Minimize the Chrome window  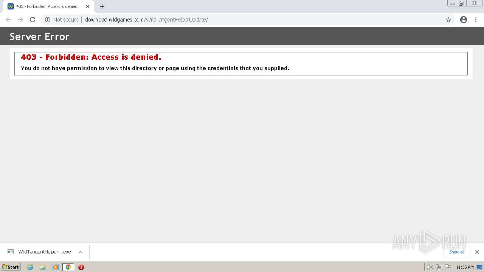point(452,3)
